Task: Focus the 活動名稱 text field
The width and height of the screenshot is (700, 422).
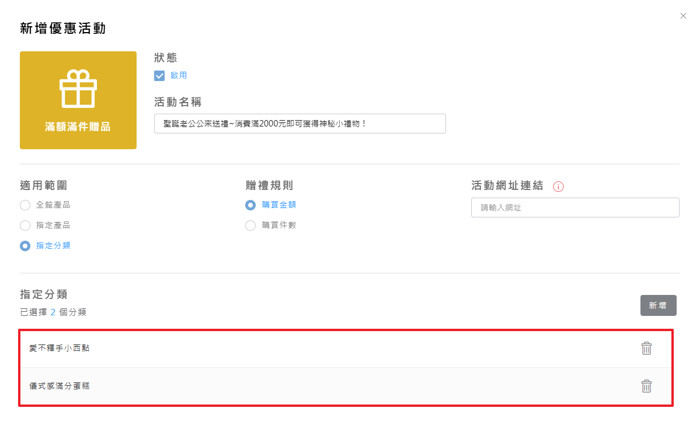Action: [x=299, y=124]
